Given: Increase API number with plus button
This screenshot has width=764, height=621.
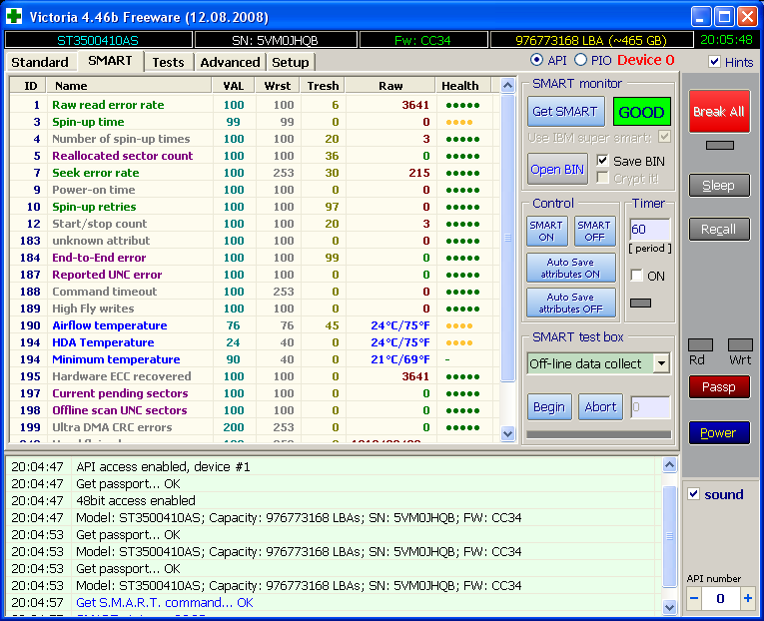Looking at the screenshot, I should click(x=748, y=599).
